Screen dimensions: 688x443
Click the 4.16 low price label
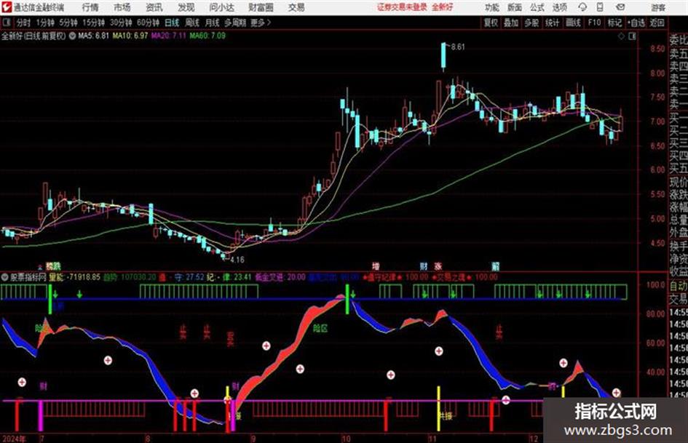pyautogui.click(x=237, y=260)
